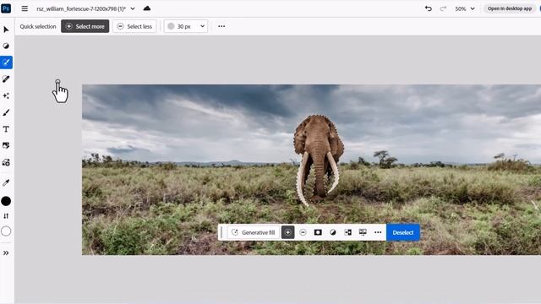
Task: Click the Generative fill button
Action: 254,232
